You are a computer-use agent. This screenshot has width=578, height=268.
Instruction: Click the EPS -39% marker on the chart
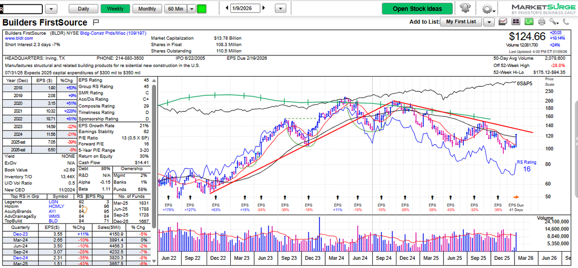click(x=498, y=207)
